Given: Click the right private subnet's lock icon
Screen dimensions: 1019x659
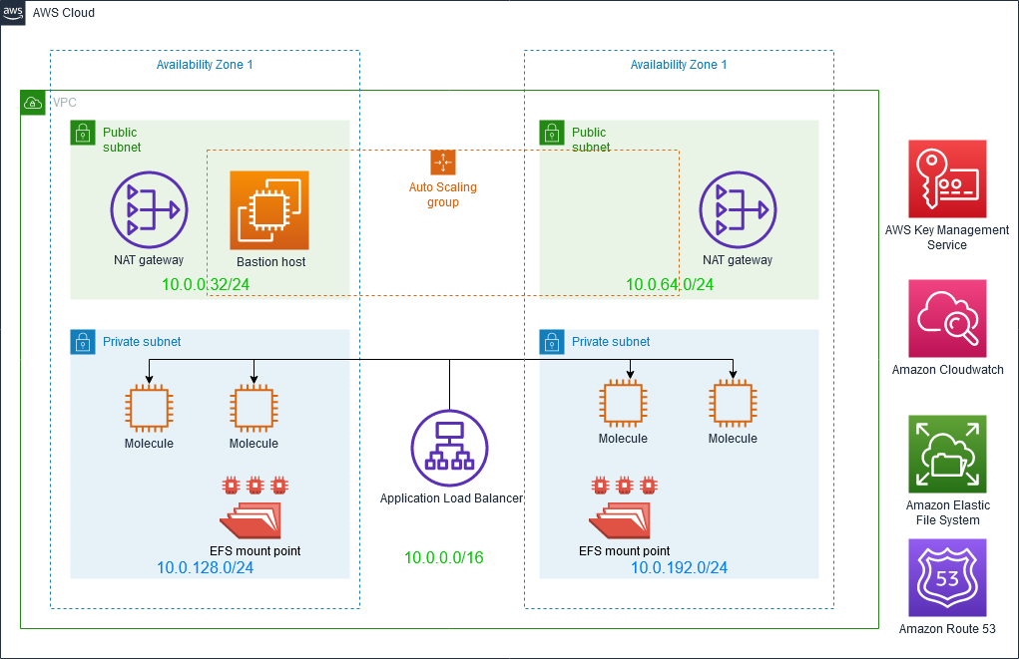Looking at the screenshot, I should [552, 342].
